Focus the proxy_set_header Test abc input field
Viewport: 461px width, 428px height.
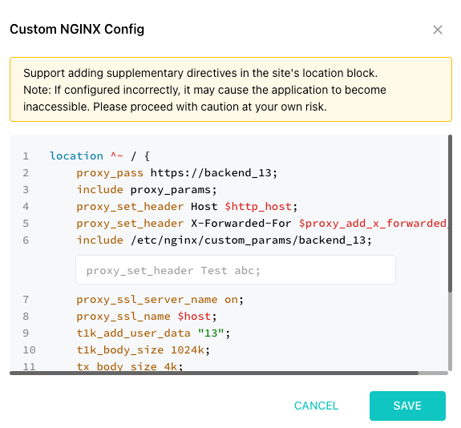pyautogui.click(x=236, y=270)
